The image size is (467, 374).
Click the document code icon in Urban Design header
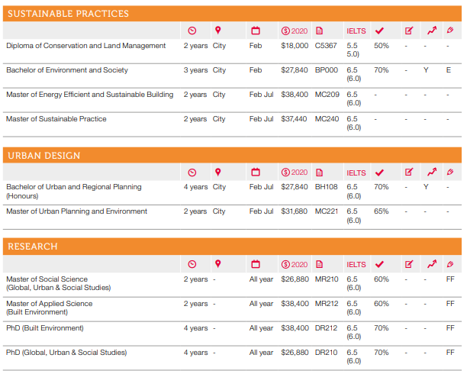tap(319, 172)
